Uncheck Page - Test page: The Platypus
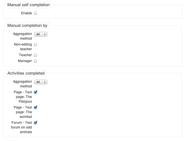The height and width of the screenshot is (141, 186). pyautogui.click(x=35, y=92)
